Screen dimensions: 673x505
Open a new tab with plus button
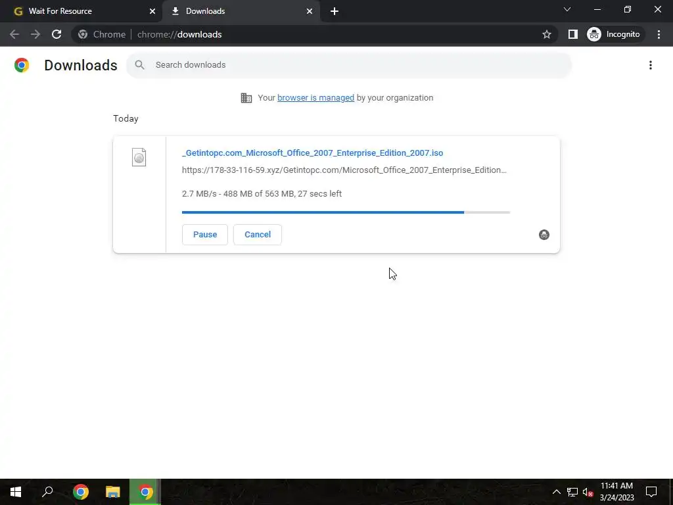click(335, 11)
